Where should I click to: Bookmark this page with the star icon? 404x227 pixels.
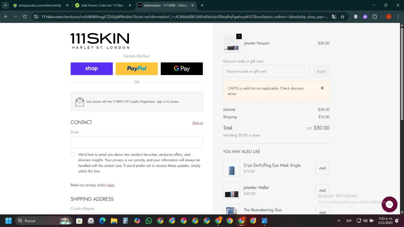[343, 17]
